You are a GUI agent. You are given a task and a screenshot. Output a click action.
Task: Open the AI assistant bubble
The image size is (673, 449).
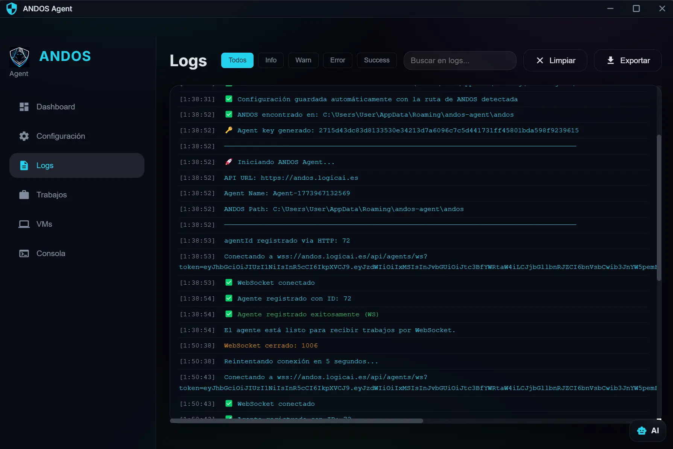coord(647,431)
